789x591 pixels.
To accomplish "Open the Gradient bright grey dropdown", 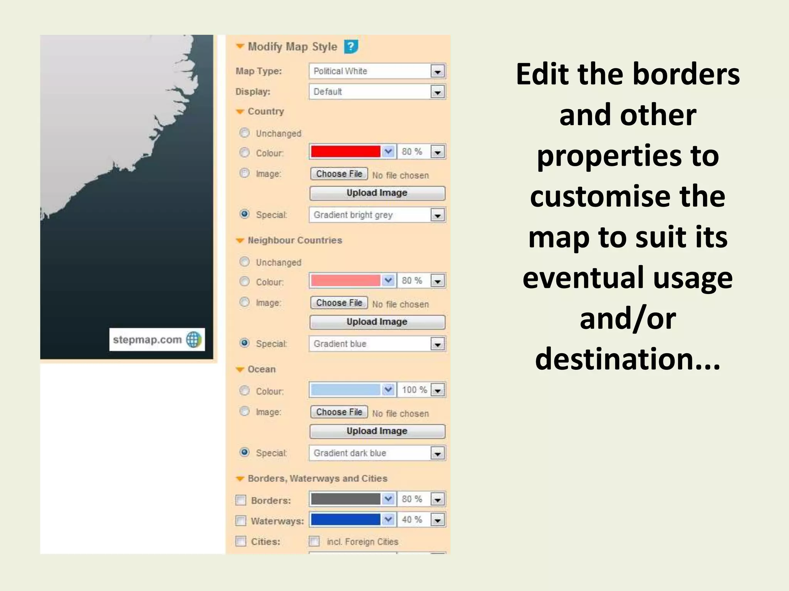I will (377, 215).
